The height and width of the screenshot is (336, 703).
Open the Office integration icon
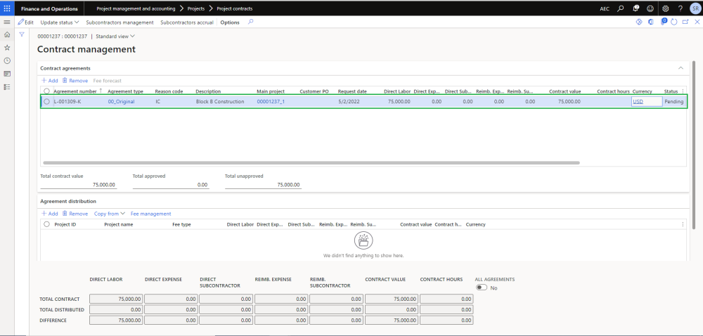click(x=651, y=22)
